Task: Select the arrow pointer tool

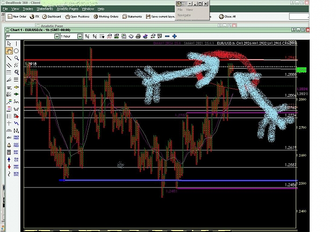Action: 9,44
